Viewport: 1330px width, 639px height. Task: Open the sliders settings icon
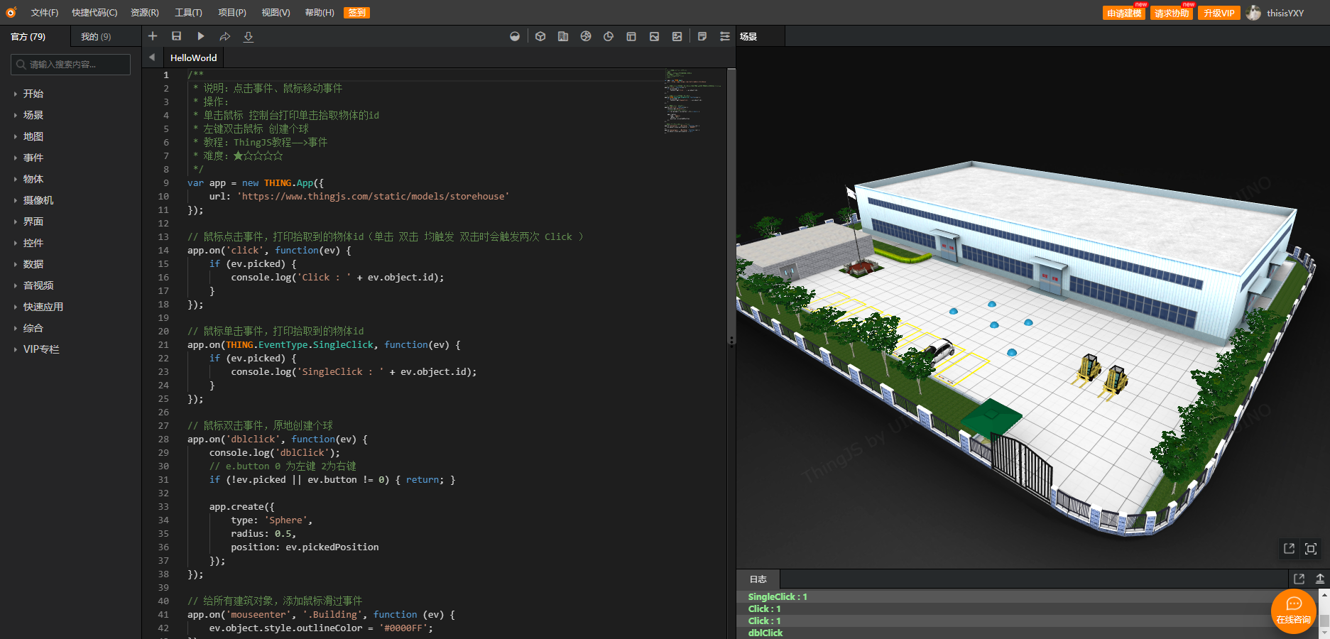click(x=725, y=36)
